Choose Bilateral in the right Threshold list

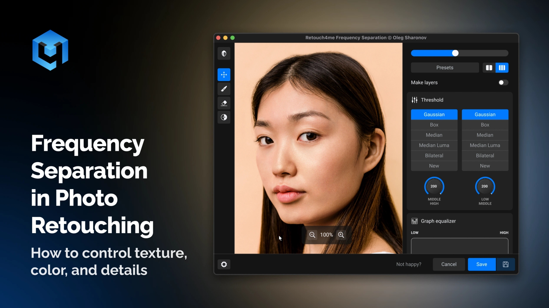pos(485,155)
